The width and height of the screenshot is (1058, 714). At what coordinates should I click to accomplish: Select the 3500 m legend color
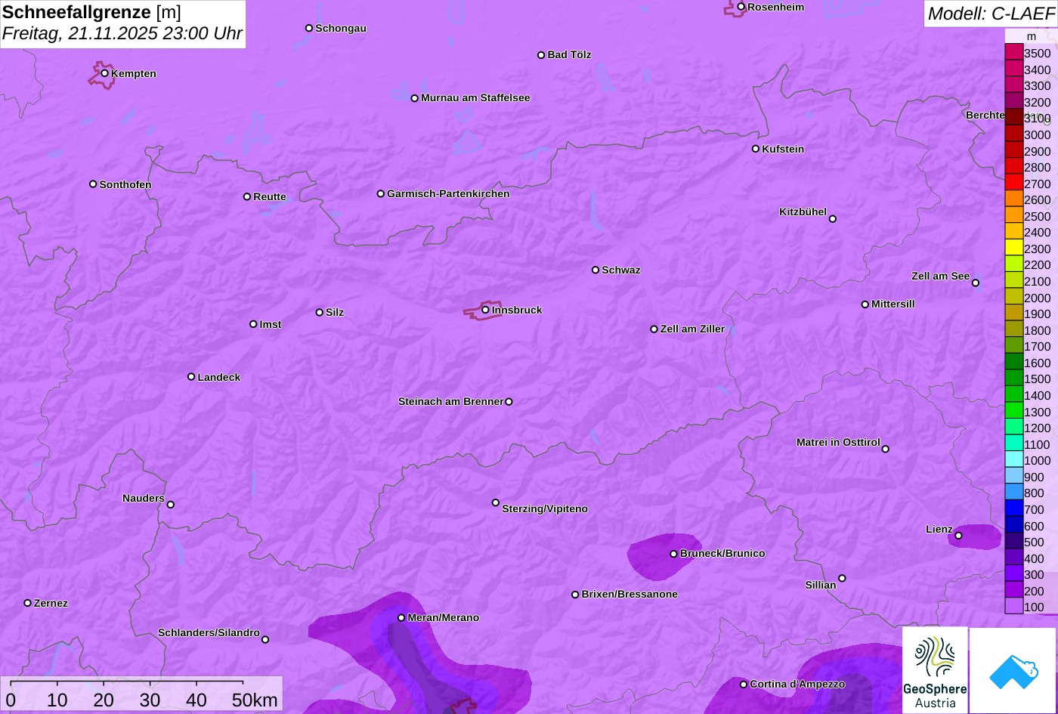click(x=1014, y=52)
